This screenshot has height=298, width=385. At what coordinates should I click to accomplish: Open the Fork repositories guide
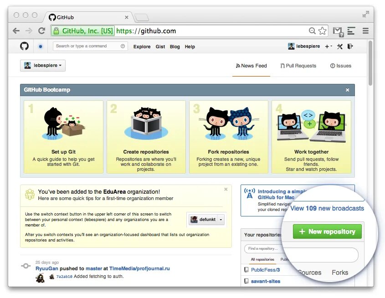click(228, 137)
